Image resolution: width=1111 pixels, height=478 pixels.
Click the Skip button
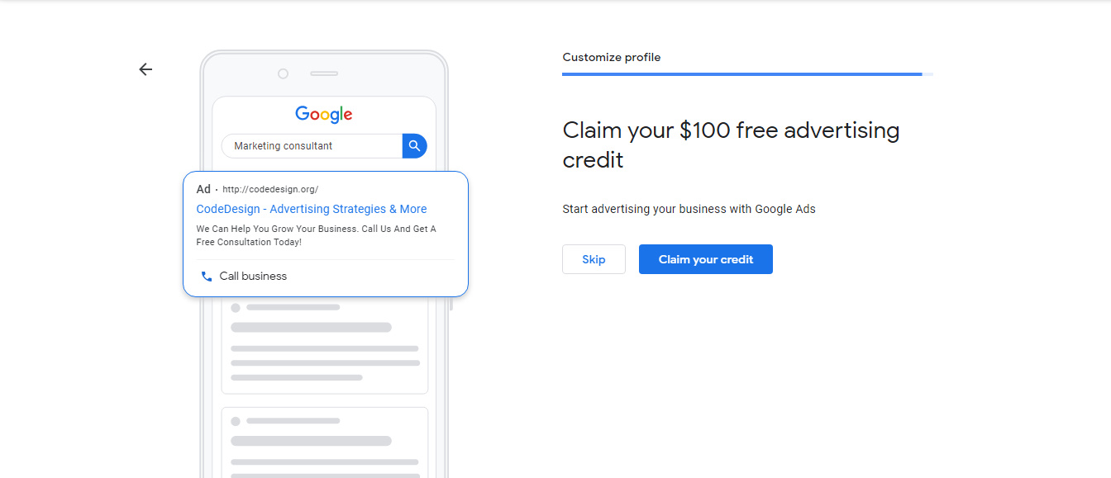(594, 258)
